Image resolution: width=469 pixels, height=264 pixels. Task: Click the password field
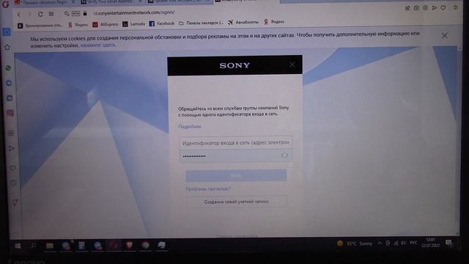coord(236,155)
